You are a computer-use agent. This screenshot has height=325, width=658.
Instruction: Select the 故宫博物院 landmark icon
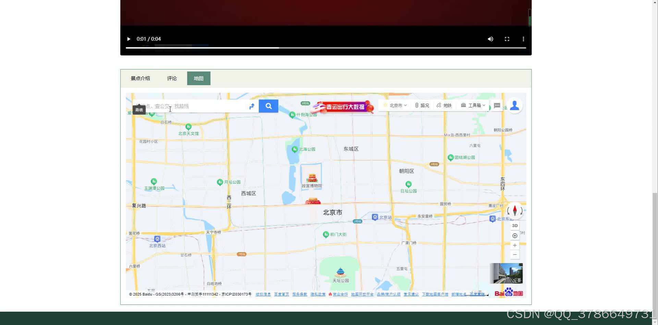312,178
